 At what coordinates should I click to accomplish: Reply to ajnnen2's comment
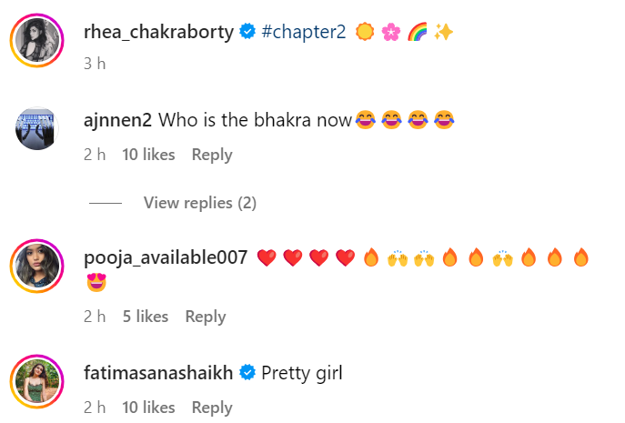coord(212,155)
